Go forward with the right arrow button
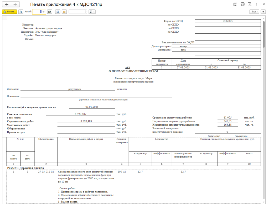This screenshot has height=204, width=269. (15, 5)
